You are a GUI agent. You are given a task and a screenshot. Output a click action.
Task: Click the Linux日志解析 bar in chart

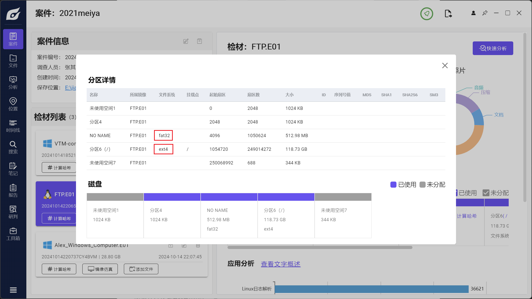[x=372, y=289]
